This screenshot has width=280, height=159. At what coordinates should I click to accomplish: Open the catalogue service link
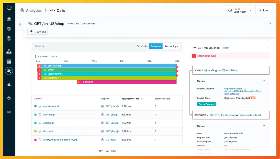49,123
